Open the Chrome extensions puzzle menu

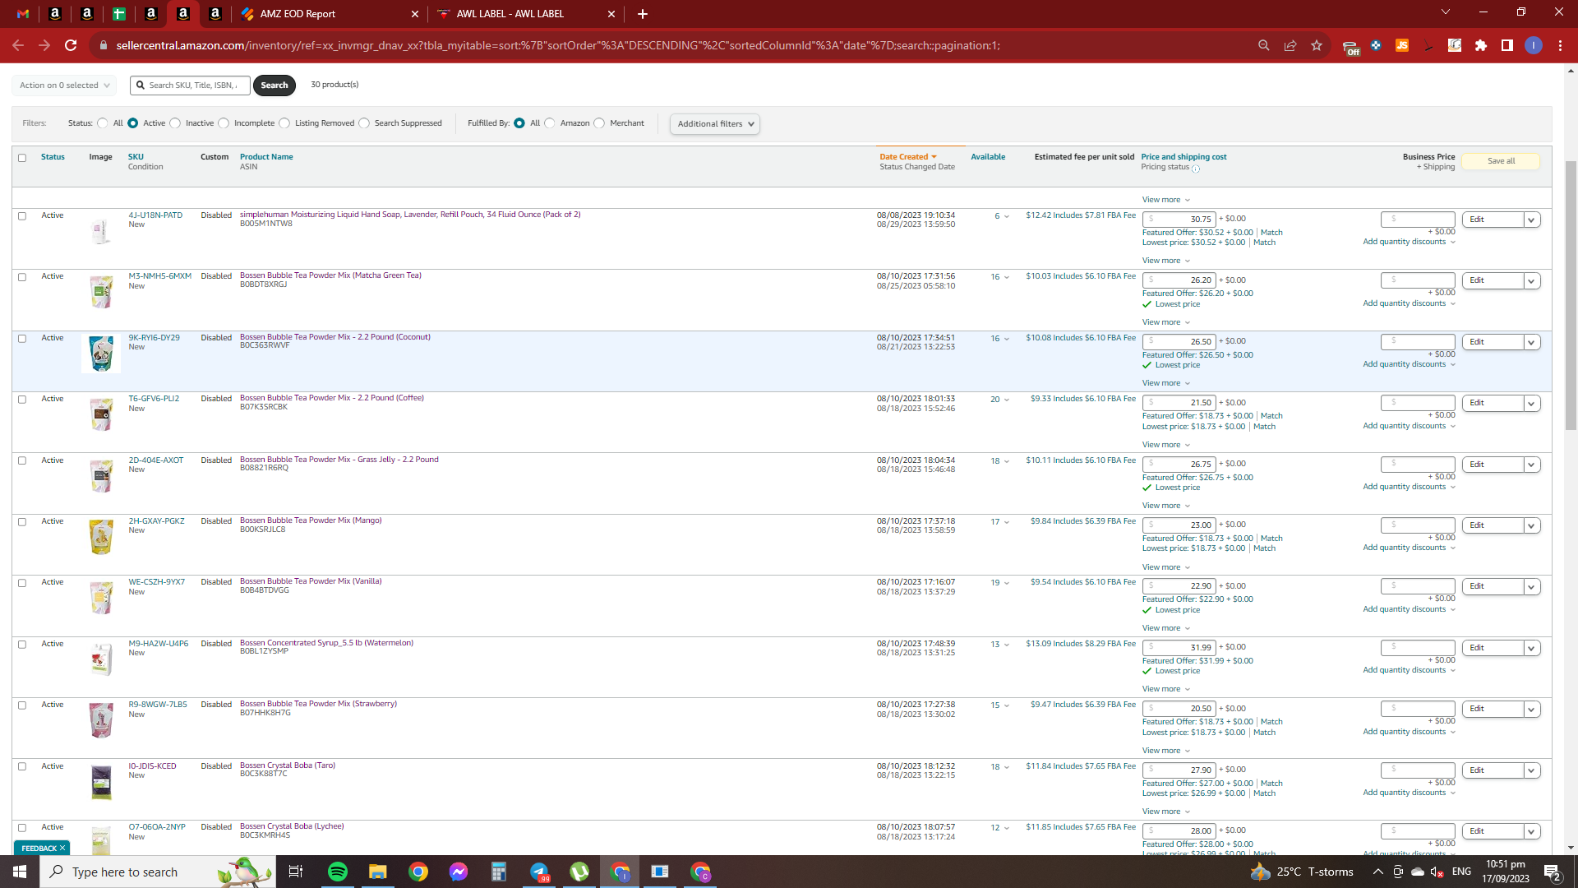(x=1481, y=45)
